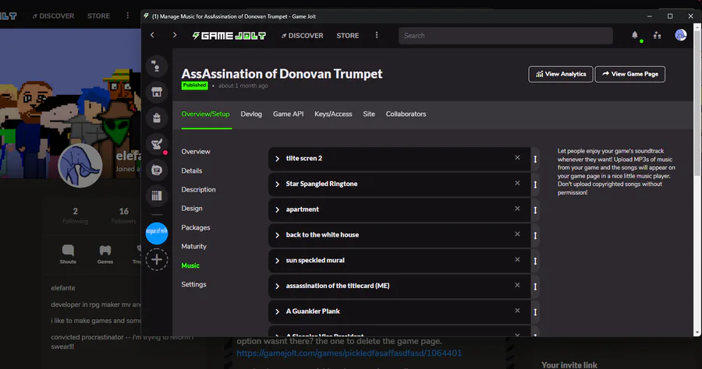702x369 pixels.
Task: Open Maturity in the setup side menu
Action: pos(194,246)
